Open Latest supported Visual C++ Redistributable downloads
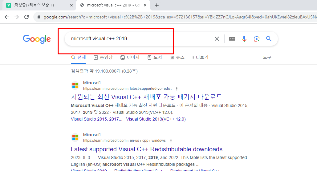 147,149
